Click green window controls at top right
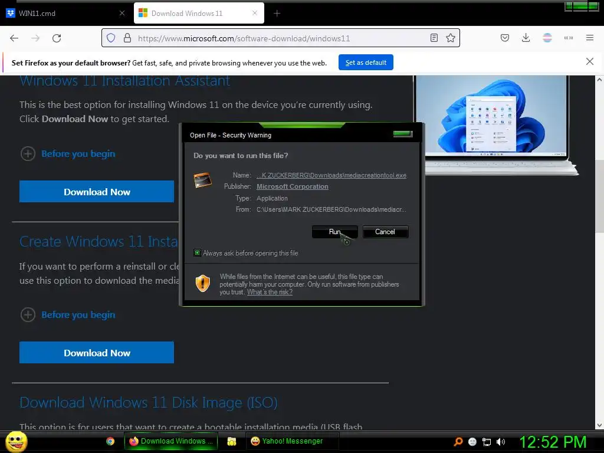Image resolution: width=604 pixels, height=453 pixels. coord(581,6)
